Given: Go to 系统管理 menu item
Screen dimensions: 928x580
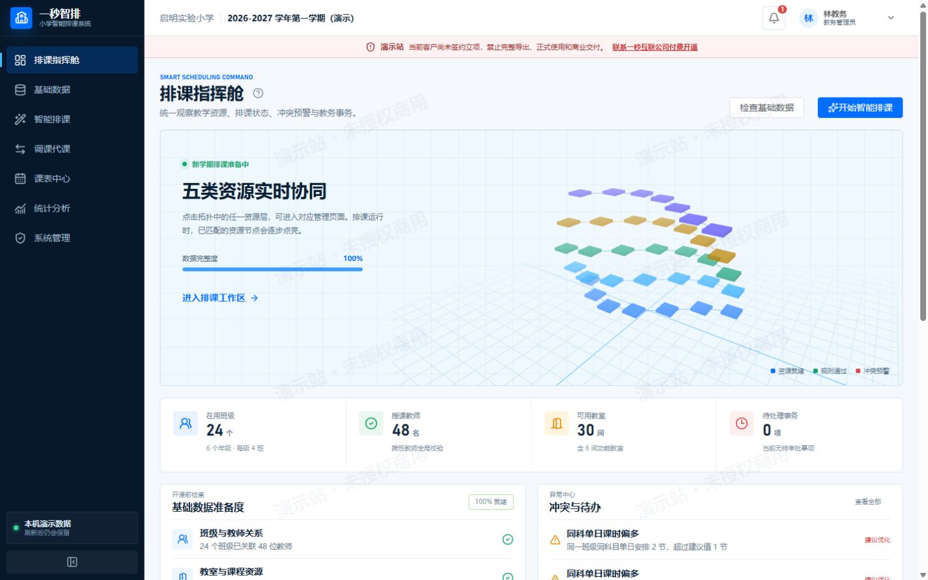Looking at the screenshot, I should point(72,238).
